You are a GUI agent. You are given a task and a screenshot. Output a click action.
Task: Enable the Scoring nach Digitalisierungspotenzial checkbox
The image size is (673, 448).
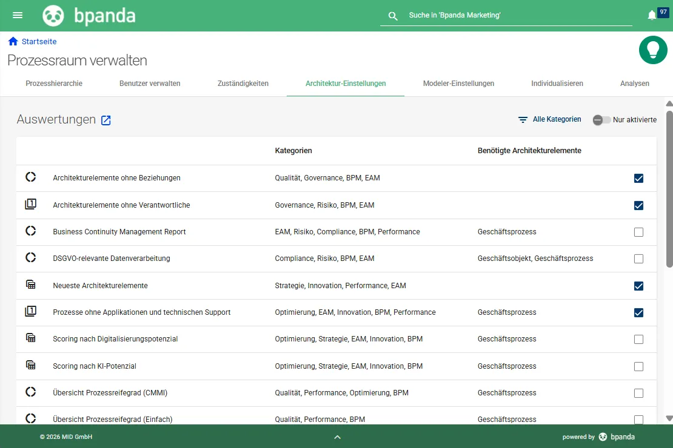tap(638, 340)
